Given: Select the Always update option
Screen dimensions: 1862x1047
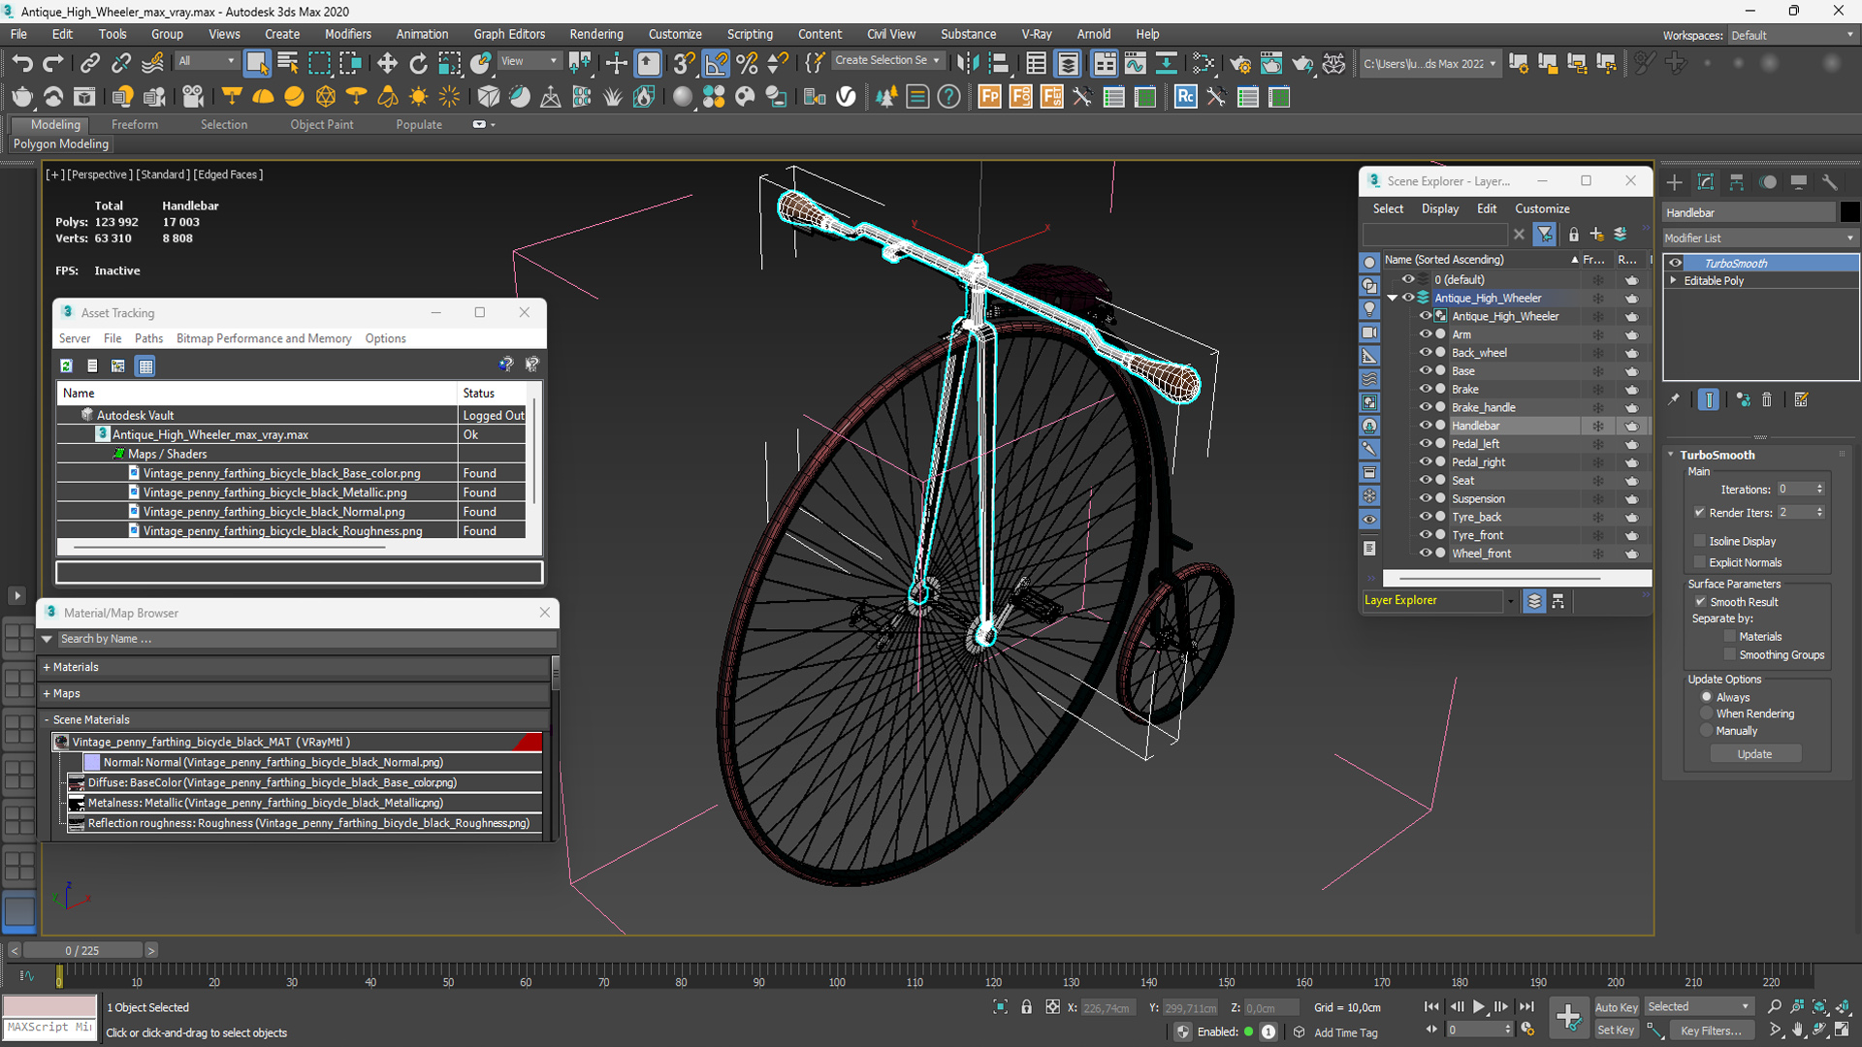Looking at the screenshot, I should (1707, 697).
